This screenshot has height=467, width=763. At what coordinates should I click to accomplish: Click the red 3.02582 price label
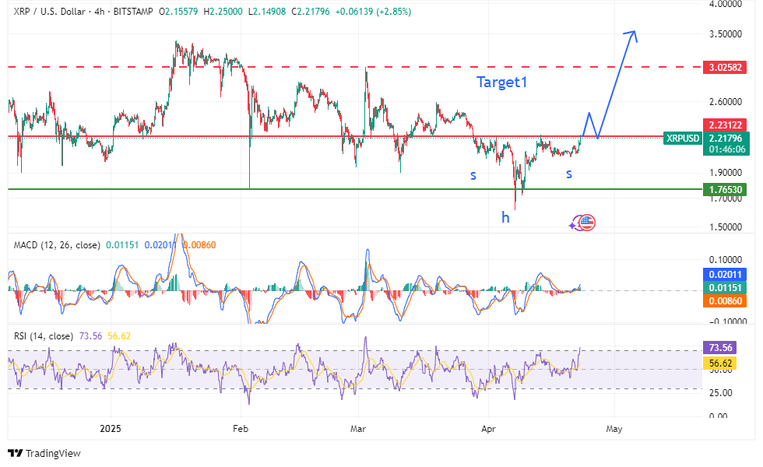coord(725,67)
